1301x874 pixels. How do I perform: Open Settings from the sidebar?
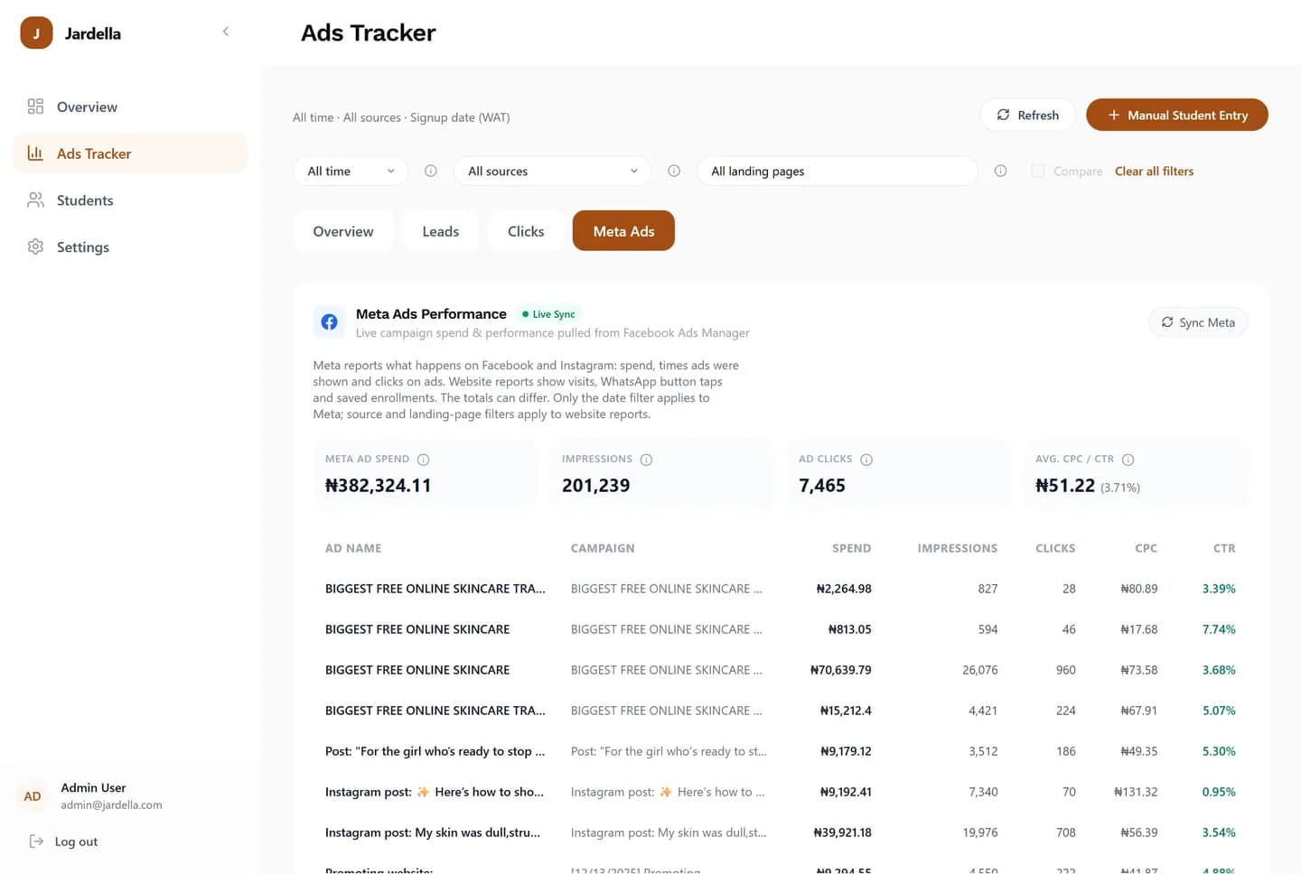pyautogui.click(x=130, y=247)
